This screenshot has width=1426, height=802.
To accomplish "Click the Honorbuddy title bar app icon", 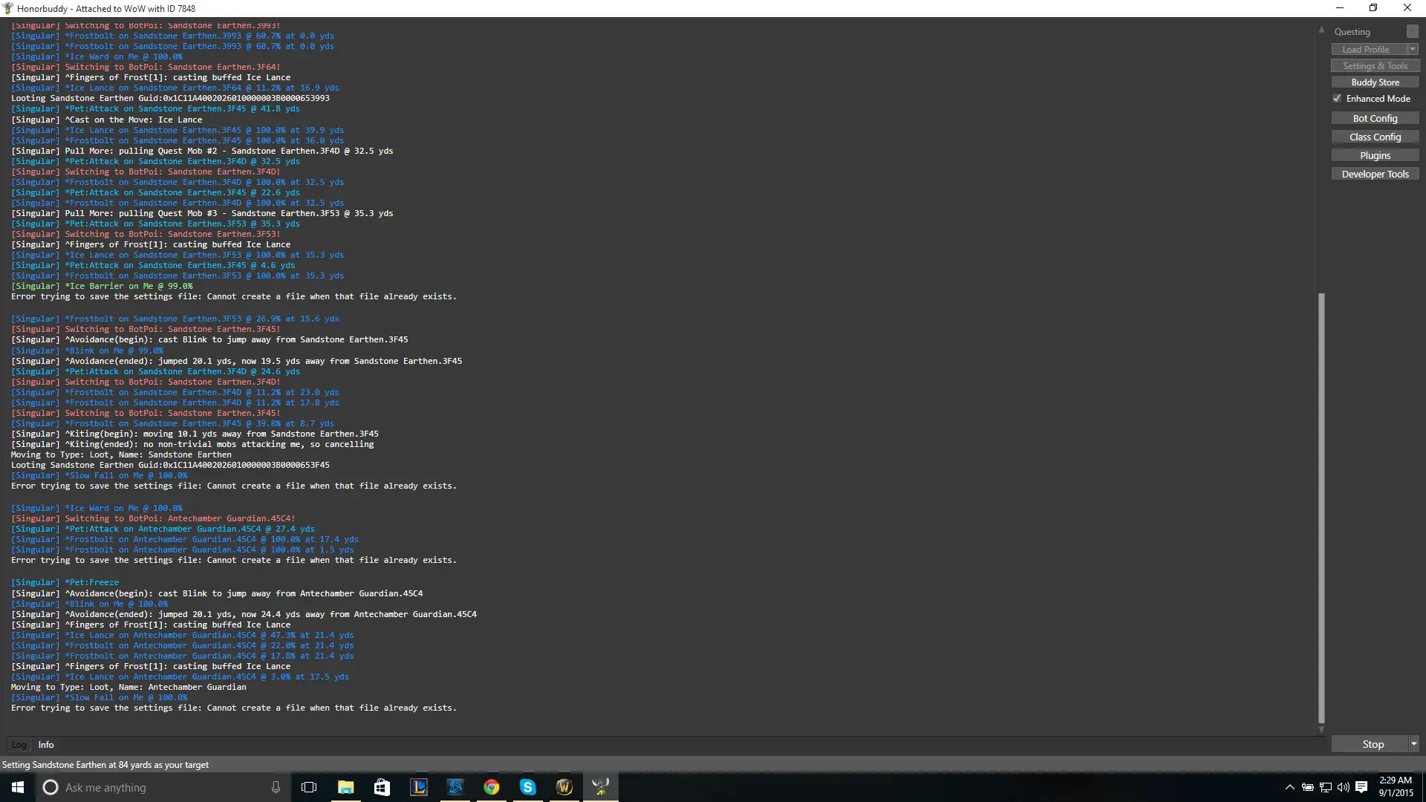I will pos(8,8).
